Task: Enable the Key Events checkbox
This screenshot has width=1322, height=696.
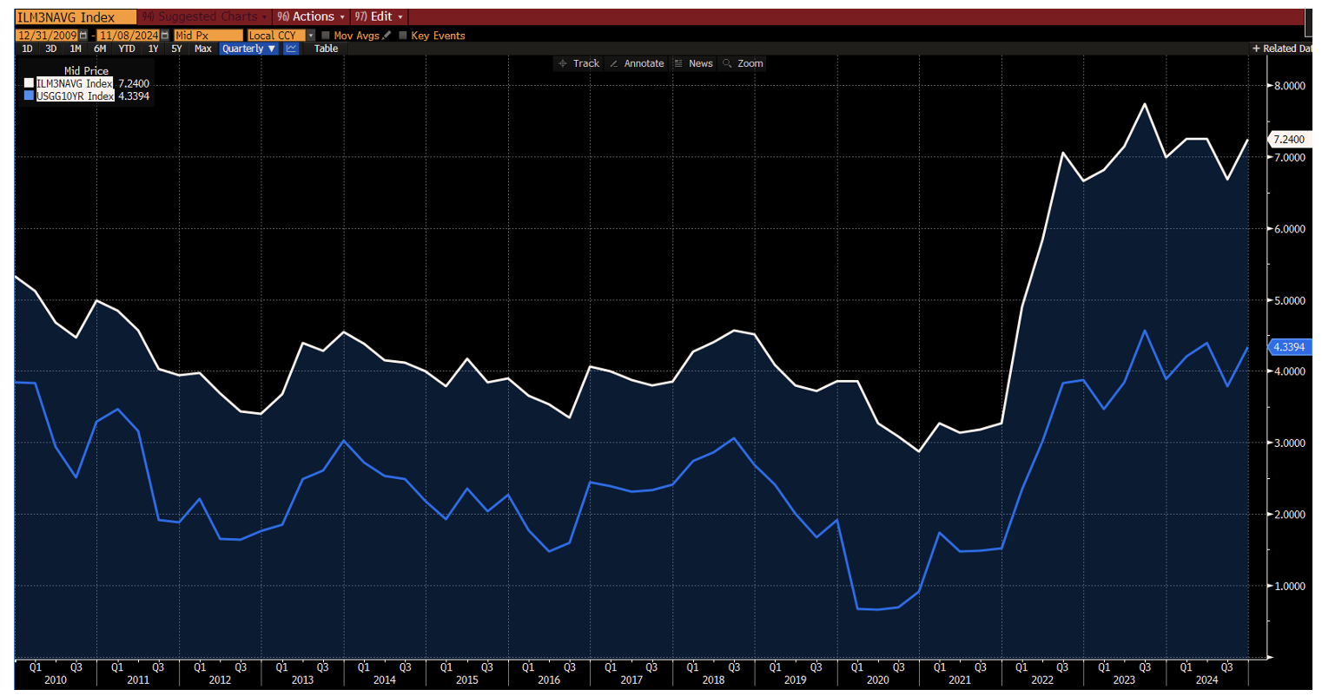Action: tap(403, 36)
